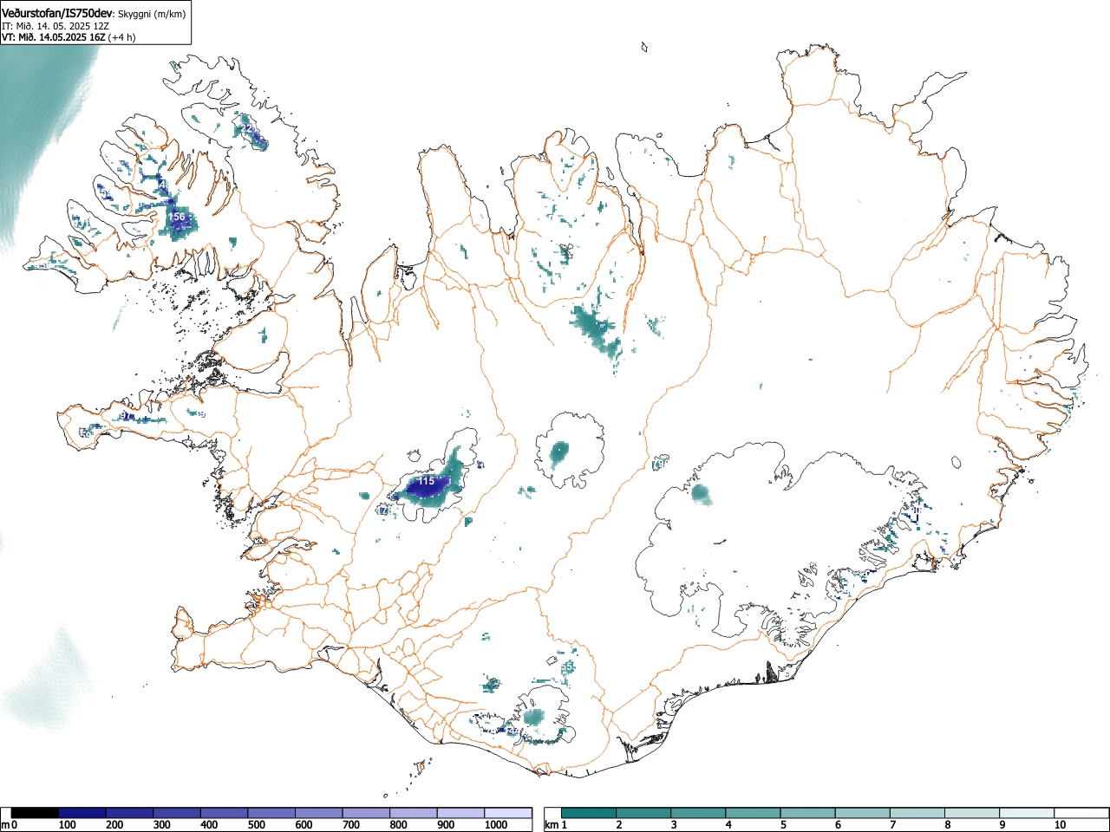Image resolution: width=1110 pixels, height=832 pixels.
Task: Click the 5 tick label in the km legend
Action: [x=783, y=825]
